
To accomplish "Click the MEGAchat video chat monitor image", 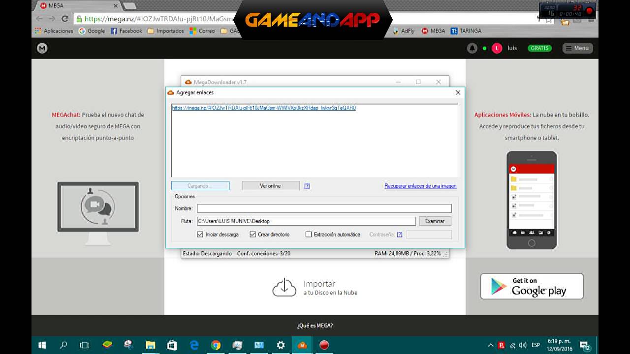I will tap(98, 212).
